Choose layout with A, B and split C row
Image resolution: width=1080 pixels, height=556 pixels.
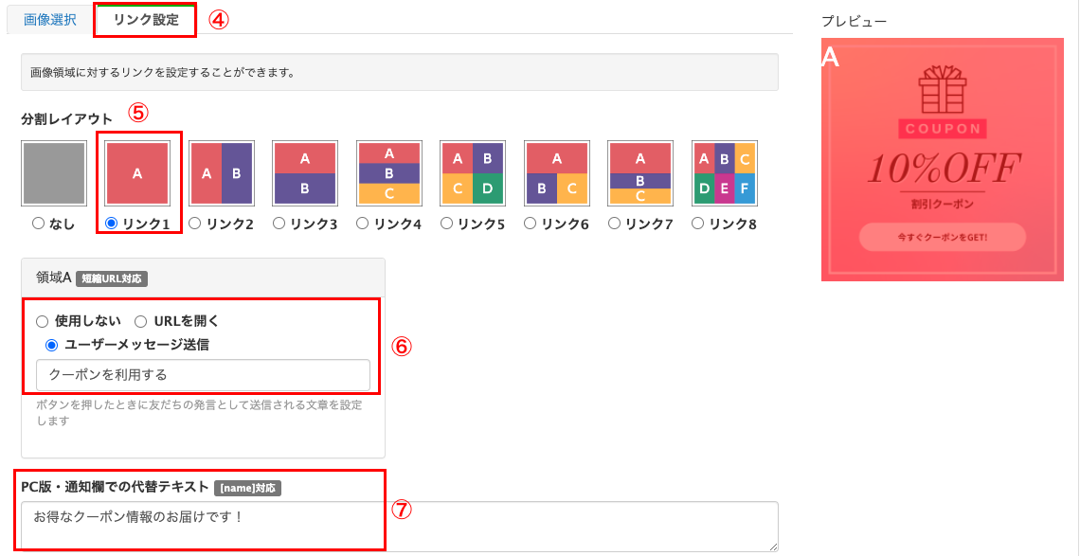[639, 173]
